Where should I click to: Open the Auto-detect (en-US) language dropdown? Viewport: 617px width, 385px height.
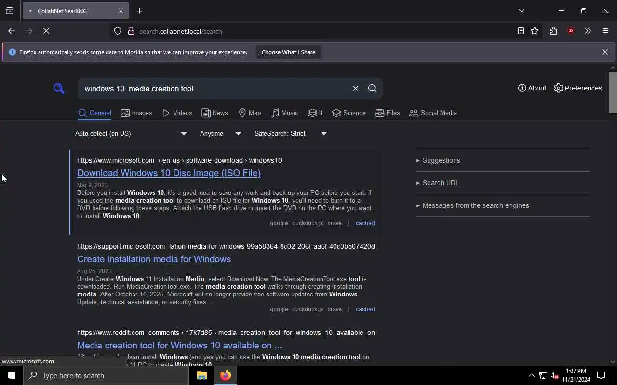coord(131,133)
